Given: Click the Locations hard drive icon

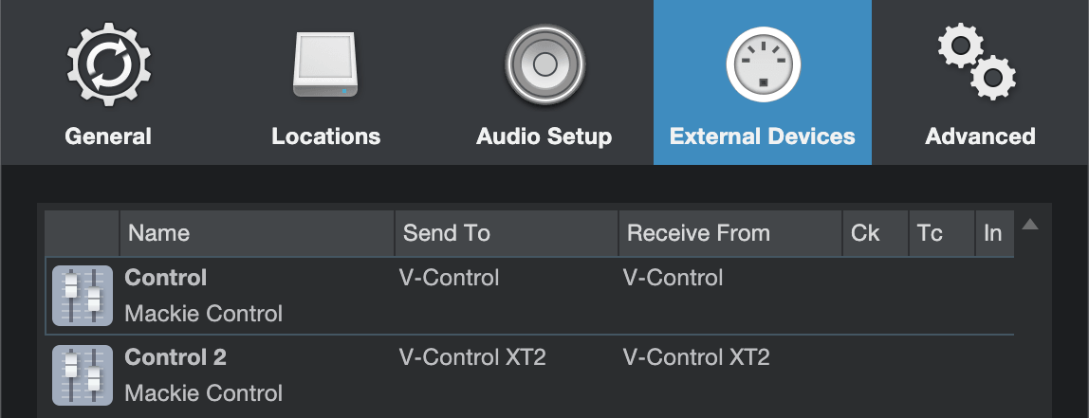Looking at the screenshot, I should [x=325, y=64].
